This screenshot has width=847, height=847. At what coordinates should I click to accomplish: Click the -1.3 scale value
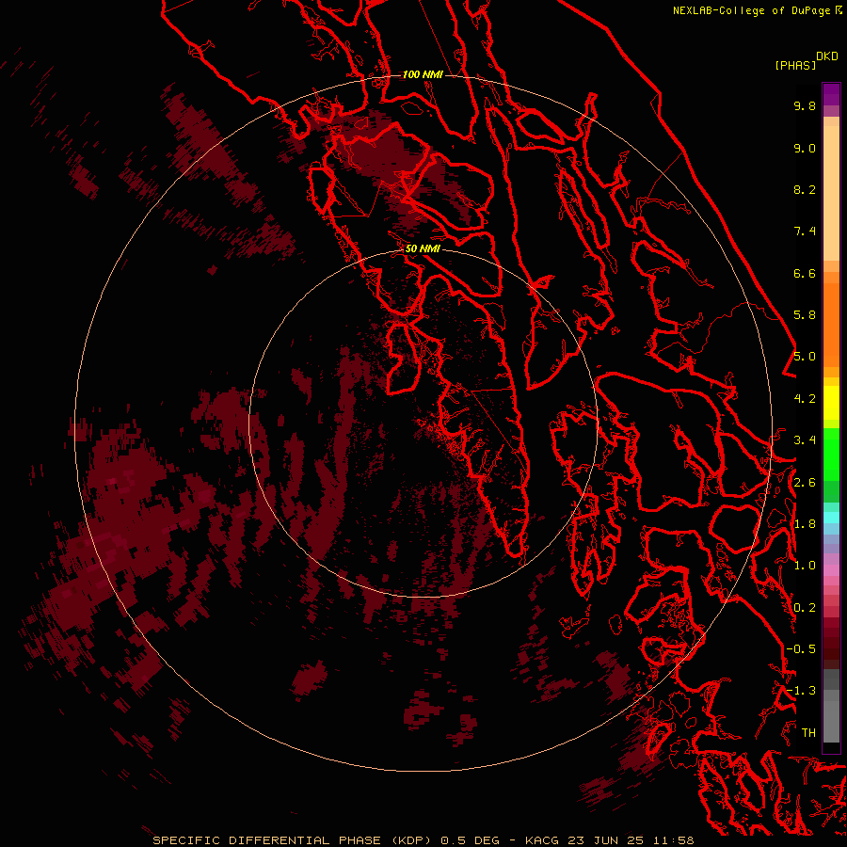(801, 691)
